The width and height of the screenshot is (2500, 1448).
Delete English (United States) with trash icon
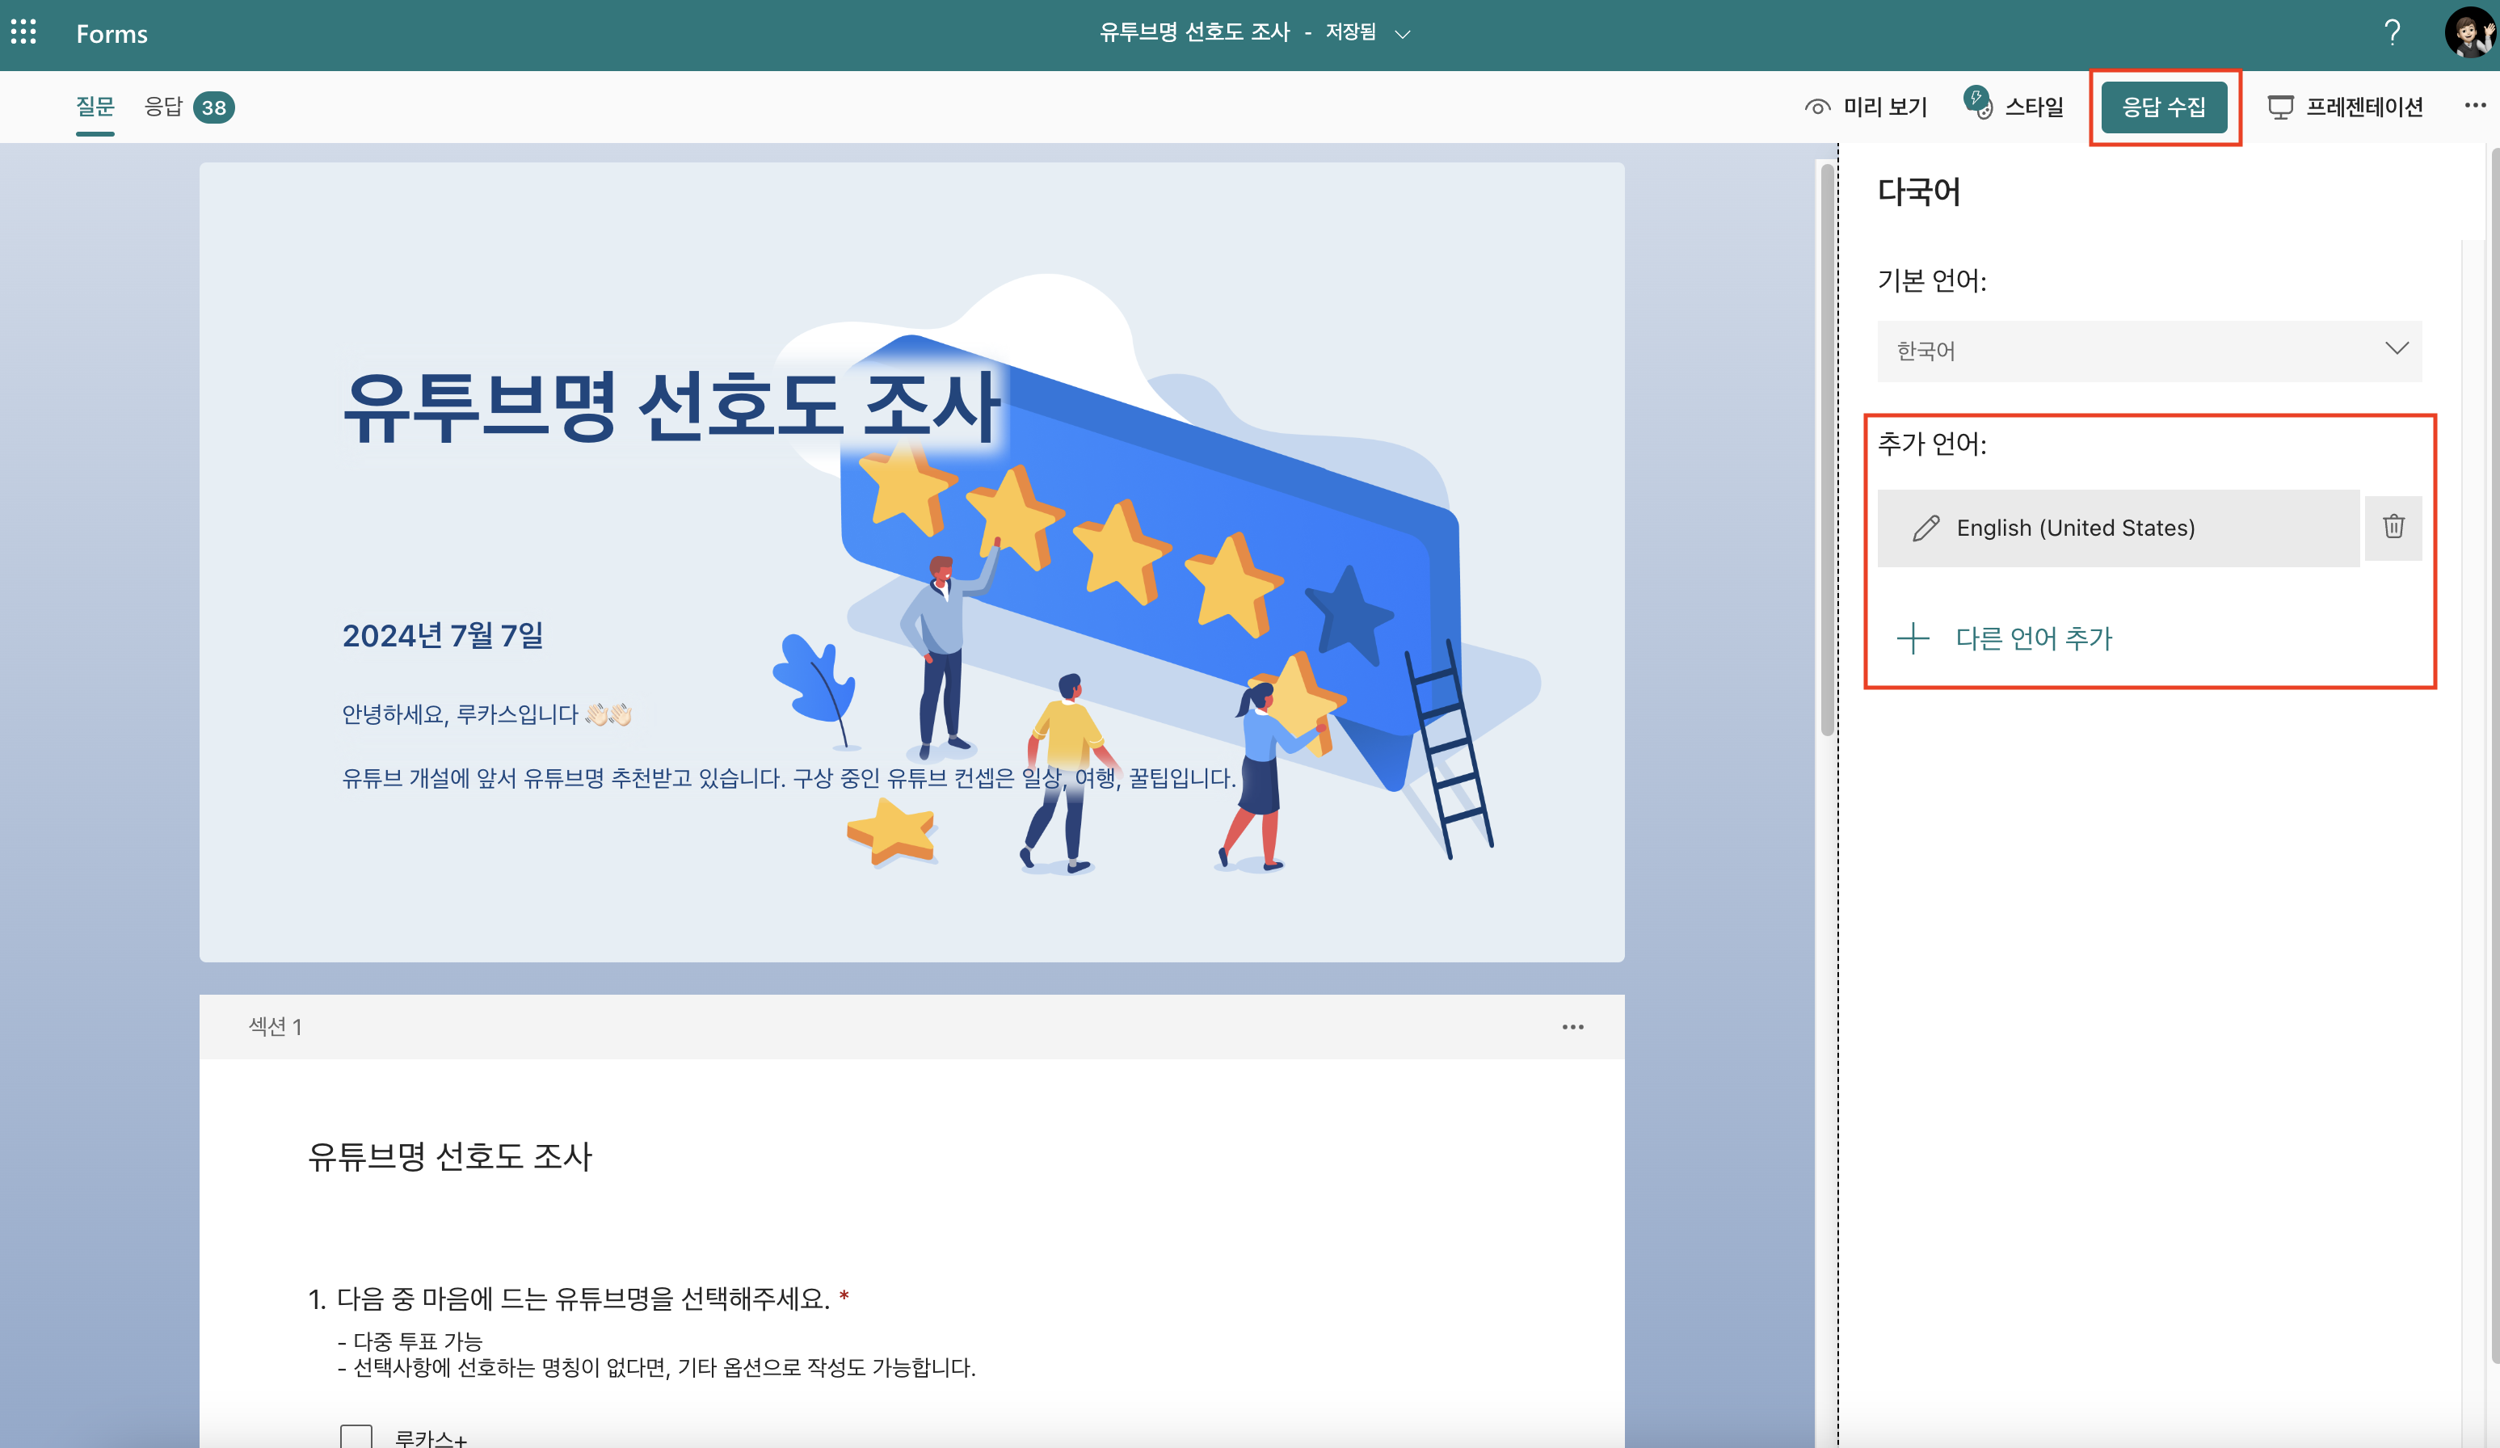tap(2393, 527)
